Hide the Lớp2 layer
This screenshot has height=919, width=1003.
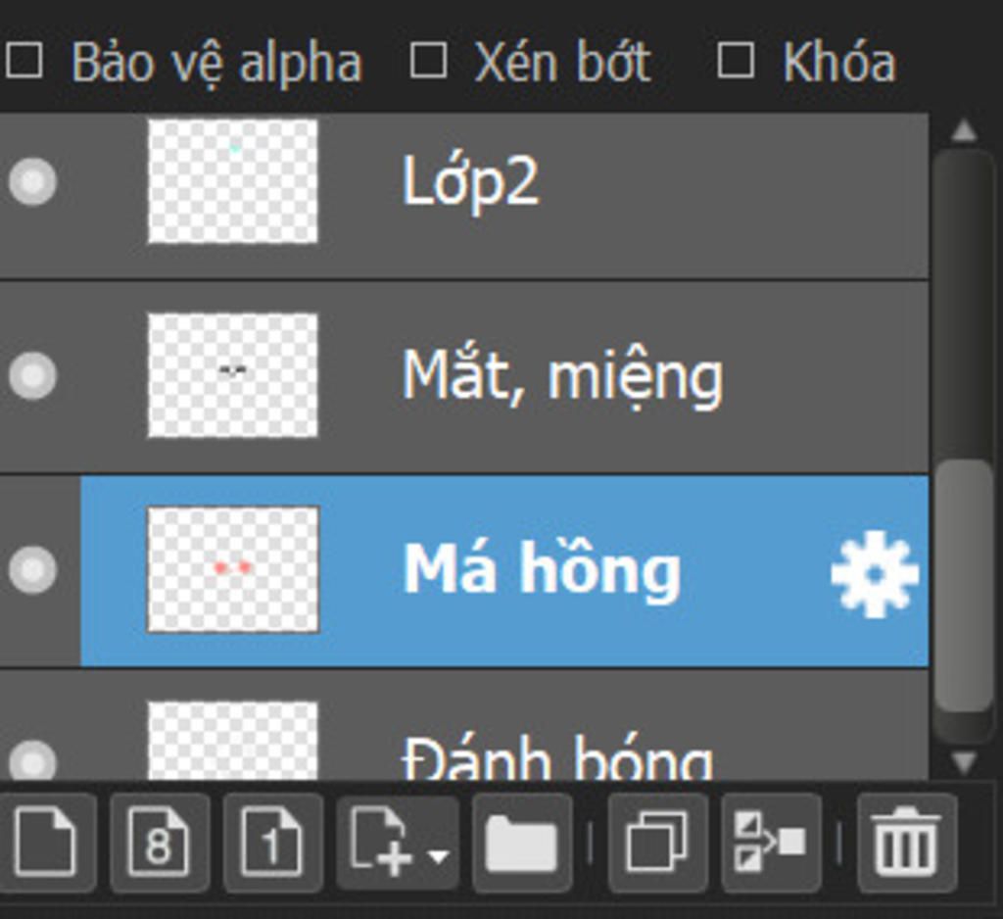[32, 181]
